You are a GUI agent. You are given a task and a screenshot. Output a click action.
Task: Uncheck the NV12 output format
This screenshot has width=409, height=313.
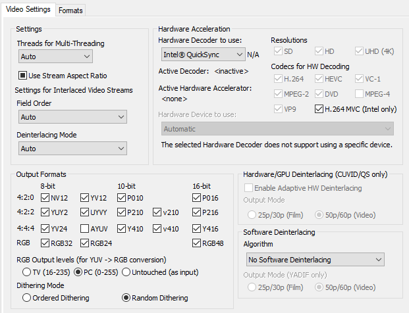[x=45, y=197]
